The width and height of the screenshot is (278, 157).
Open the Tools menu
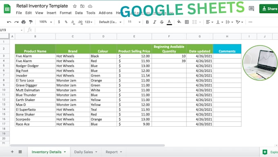(91, 13)
